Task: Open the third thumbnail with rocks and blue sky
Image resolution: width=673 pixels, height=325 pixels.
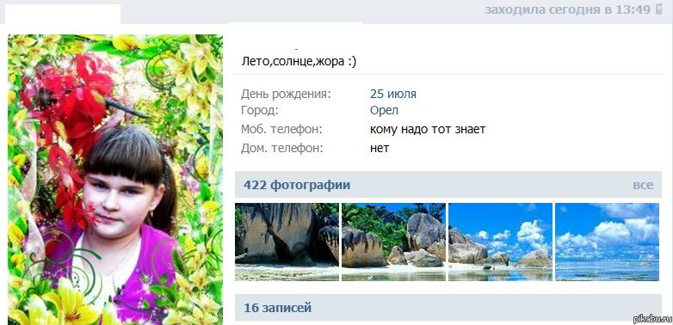Action: coord(501,242)
